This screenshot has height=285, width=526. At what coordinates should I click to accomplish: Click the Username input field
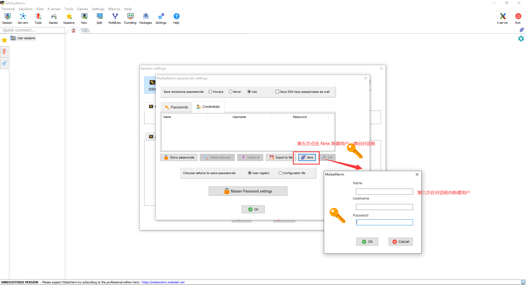pos(384,207)
